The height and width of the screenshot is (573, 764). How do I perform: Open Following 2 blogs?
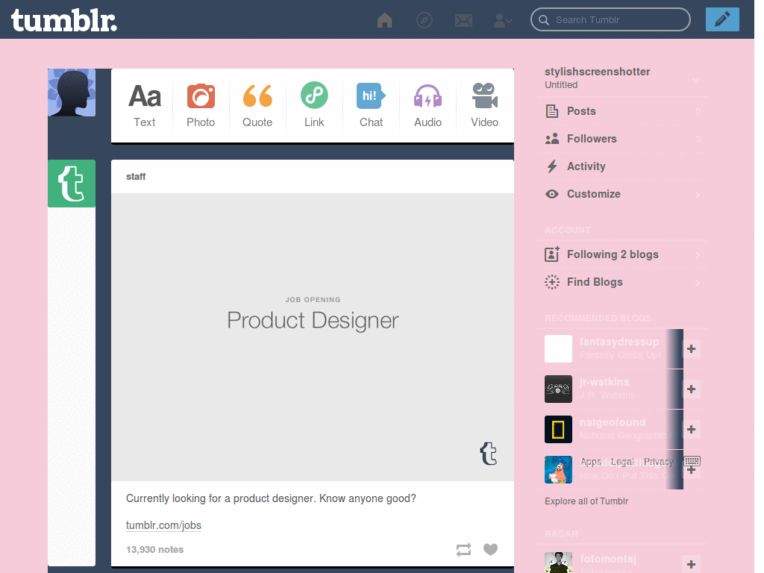[623, 254]
